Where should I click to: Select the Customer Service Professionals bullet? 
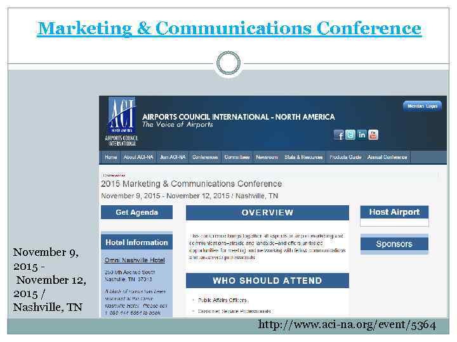click(x=234, y=311)
